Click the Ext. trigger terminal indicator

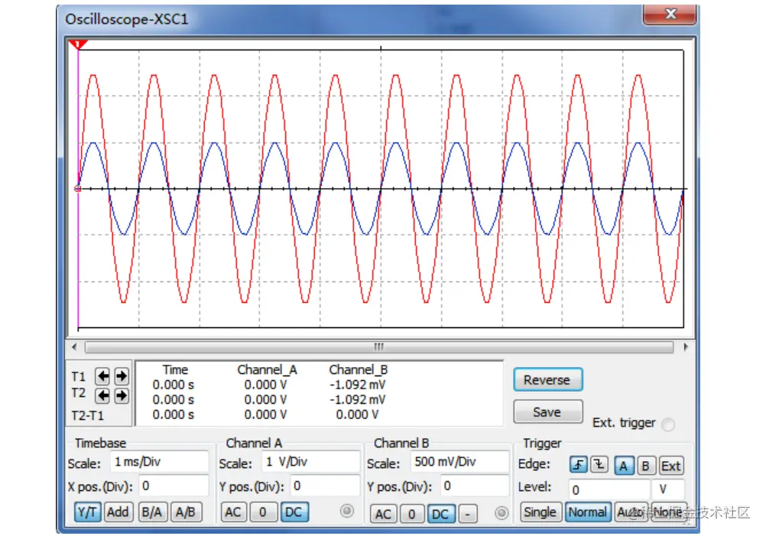pyautogui.click(x=668, y=424)
